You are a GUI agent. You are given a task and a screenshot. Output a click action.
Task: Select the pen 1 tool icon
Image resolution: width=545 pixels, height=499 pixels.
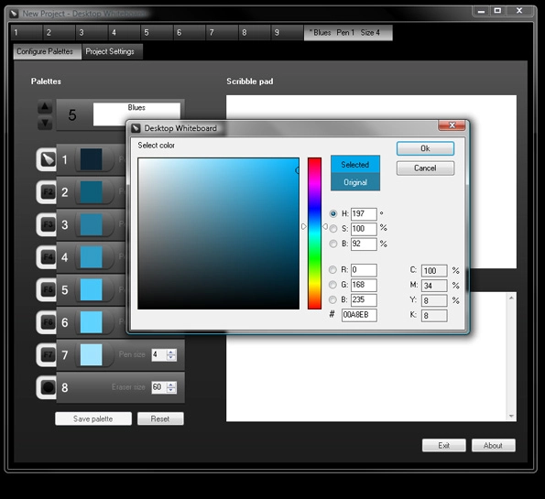coord(48,159)
